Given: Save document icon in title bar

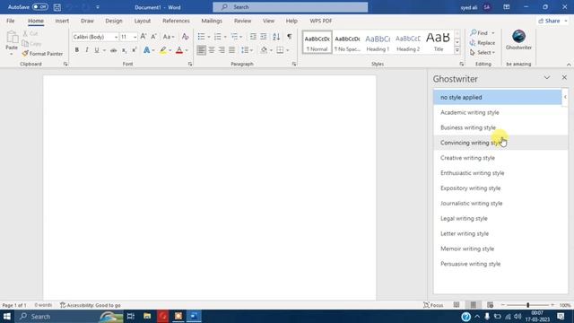Looking at the screenshot, I should (57, 7).
